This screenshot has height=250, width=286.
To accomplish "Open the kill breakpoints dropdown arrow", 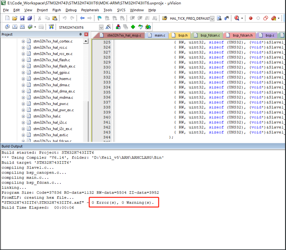I will pos(279,18).
